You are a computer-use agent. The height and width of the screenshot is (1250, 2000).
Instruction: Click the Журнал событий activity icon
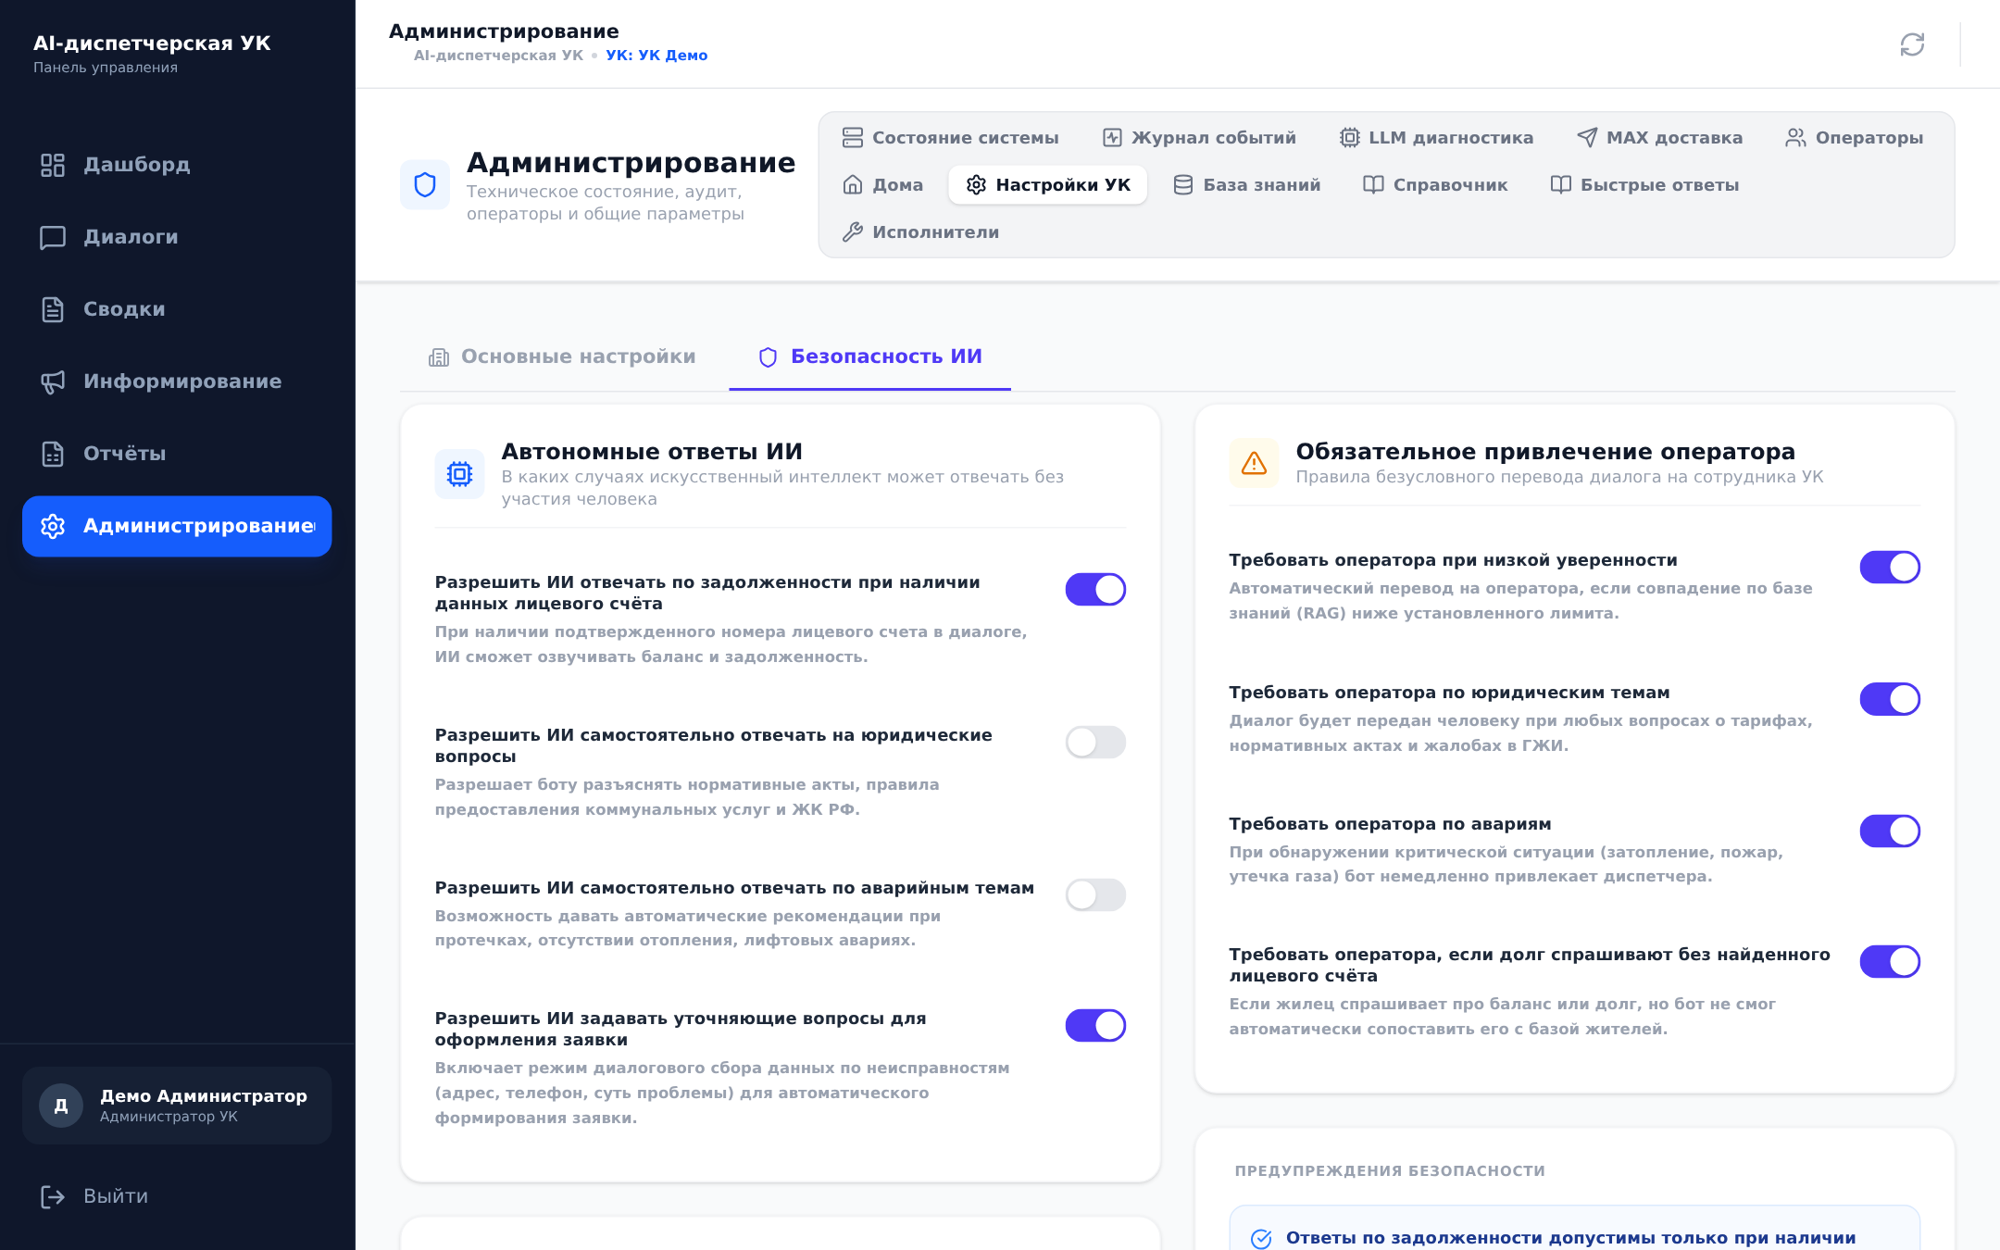(1112, 138)
